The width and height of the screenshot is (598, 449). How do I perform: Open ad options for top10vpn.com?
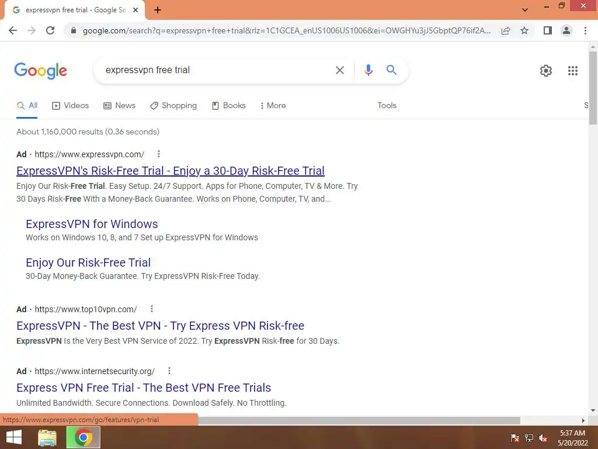coord(151,309)
